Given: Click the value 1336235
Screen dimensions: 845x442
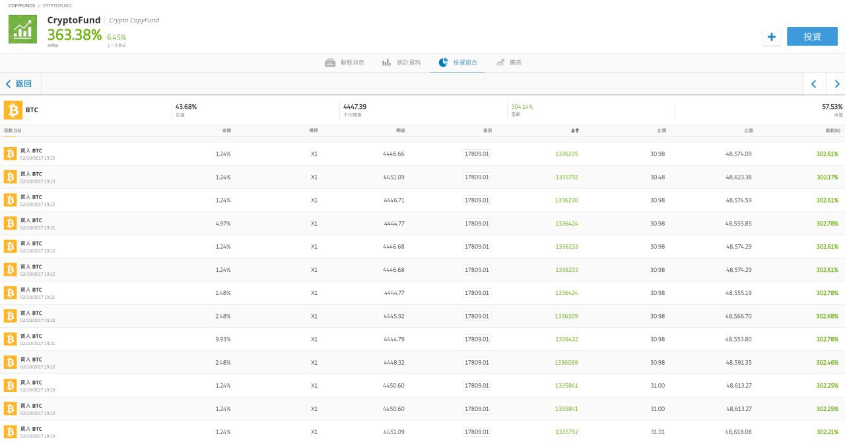Looking at the screenshot, I should 566,154.
